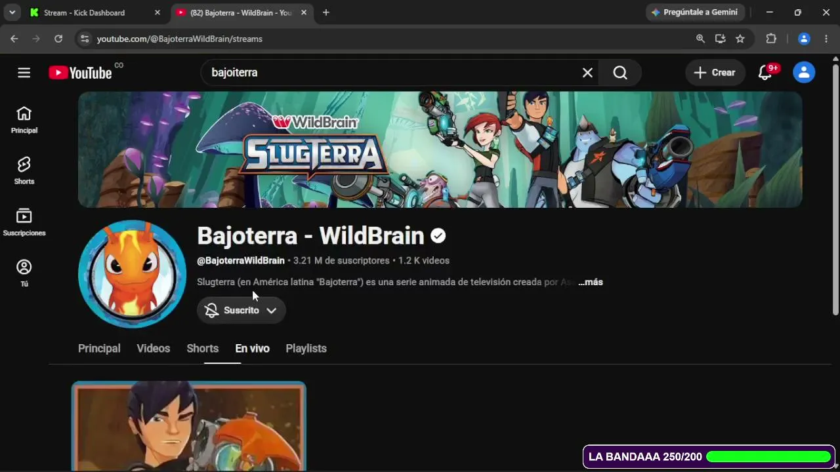
Task: Click the @BajoterraWildBrain handle text
Action: (x=241, y=260)
